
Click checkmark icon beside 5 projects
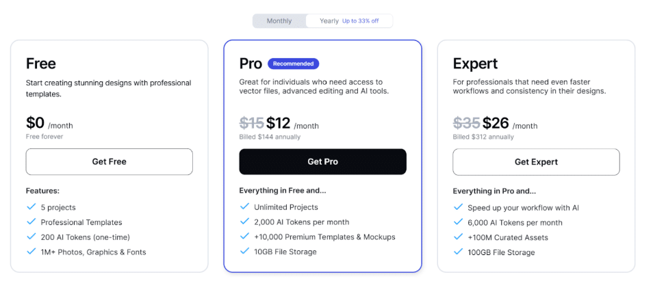(x=31, y=207)
